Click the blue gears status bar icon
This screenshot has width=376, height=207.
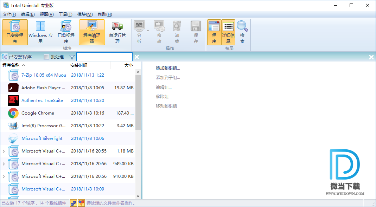coord(74,203)
